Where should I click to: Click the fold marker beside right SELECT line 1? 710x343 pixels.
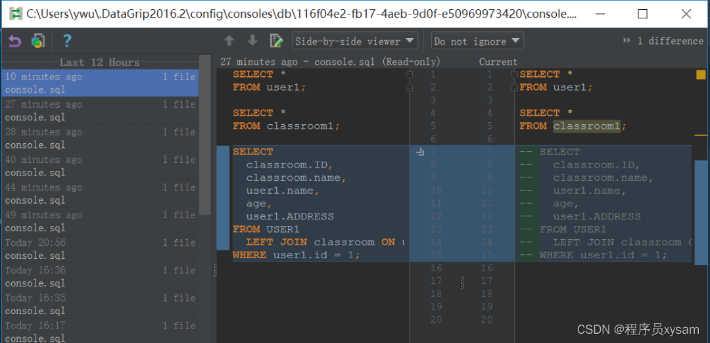pyautogui.click(x=514, y=75)
